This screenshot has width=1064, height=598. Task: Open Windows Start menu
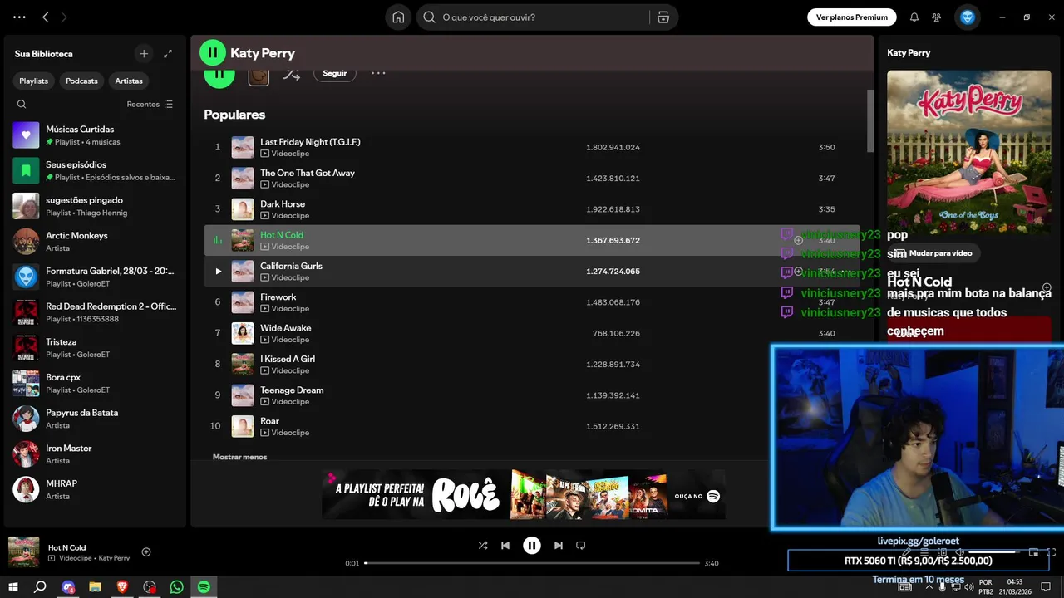click(x=13, y=587)
